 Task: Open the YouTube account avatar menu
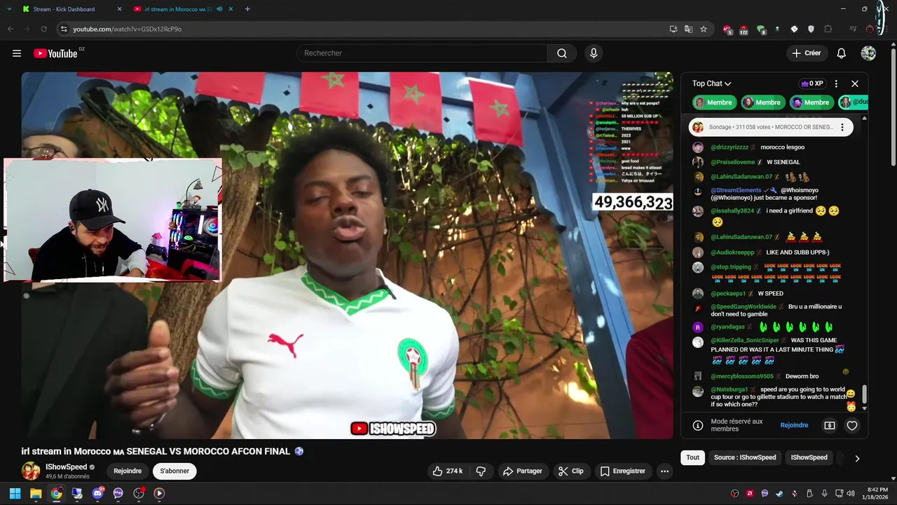868,53
